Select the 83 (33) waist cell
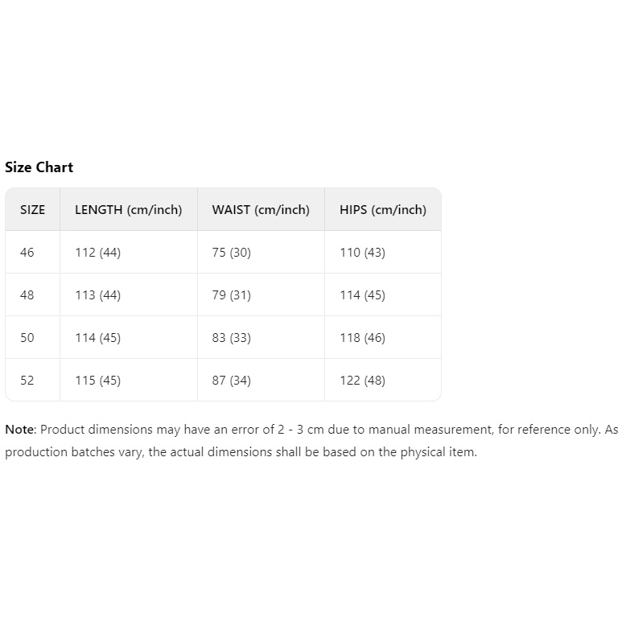 tap(232, 338)
